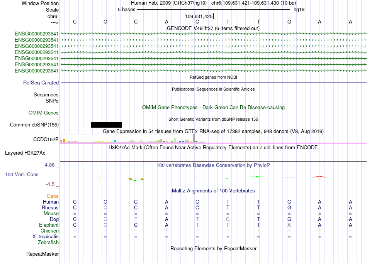Click the -4.5 lower PhyloP scale value

coord(50,184)
